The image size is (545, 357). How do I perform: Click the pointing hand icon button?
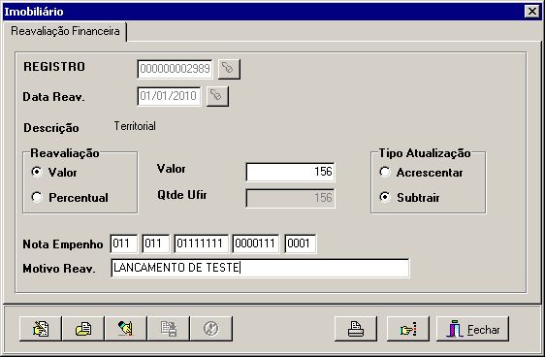[x=408, y=329]
